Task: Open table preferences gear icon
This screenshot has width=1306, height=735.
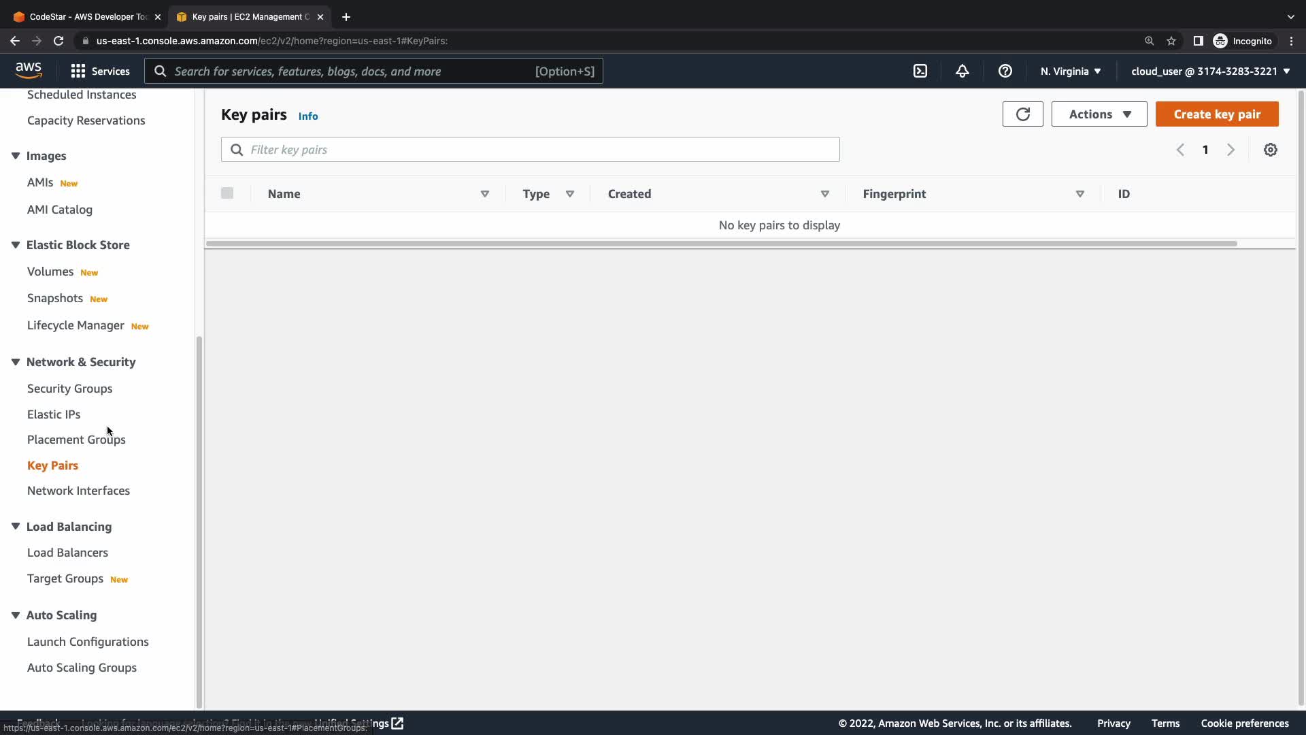Action: point(1270,150)
